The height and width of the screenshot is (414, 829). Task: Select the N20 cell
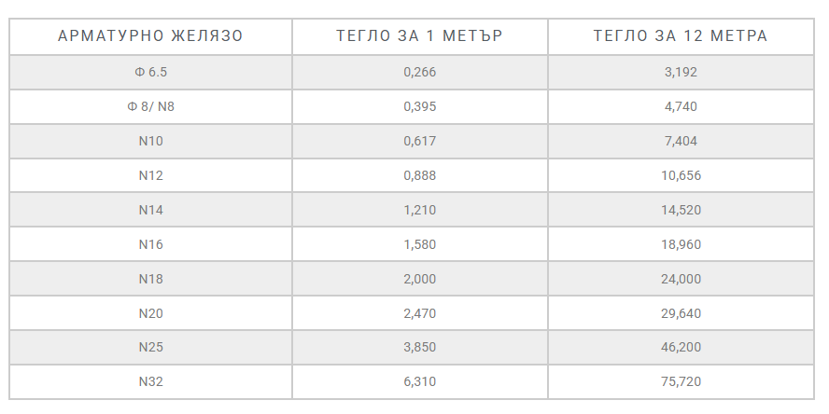150,313
